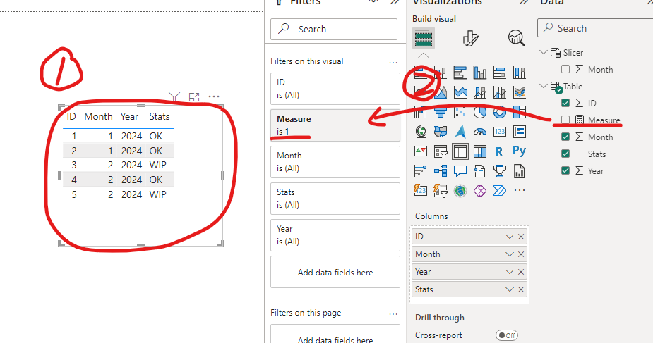Image resolution: width=653 pixels, height=343 pixels.
Task: Open the Analytics pane icon
Action: pyautogui.click(x=517, y=38)
